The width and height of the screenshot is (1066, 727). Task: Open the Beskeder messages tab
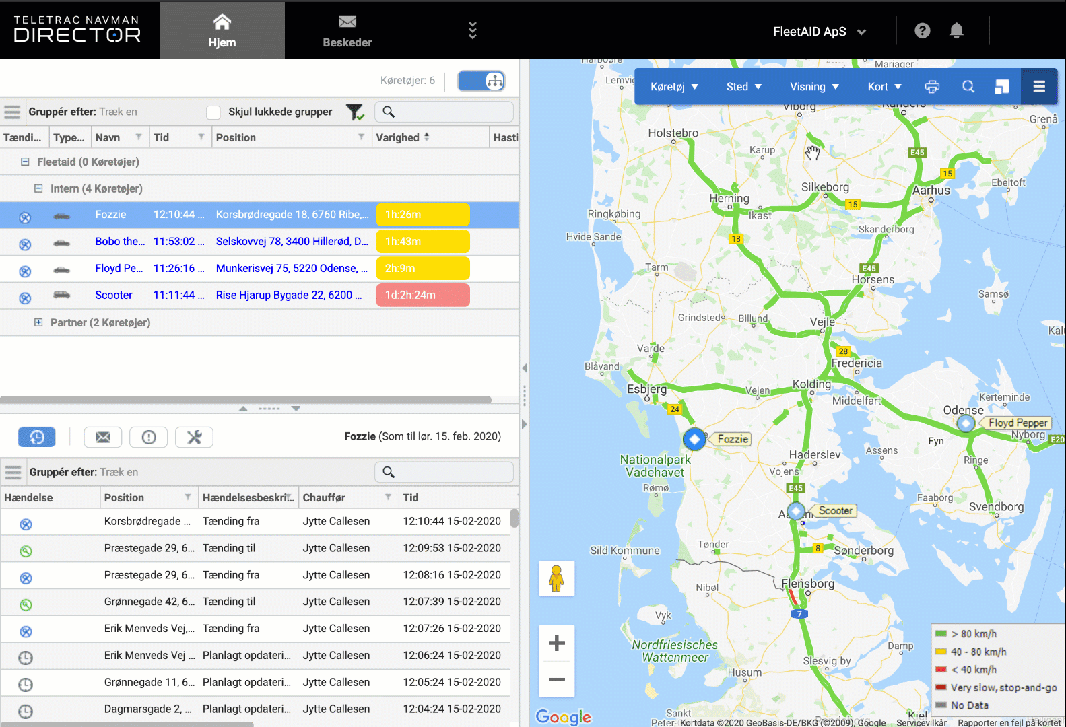(347, 31)
